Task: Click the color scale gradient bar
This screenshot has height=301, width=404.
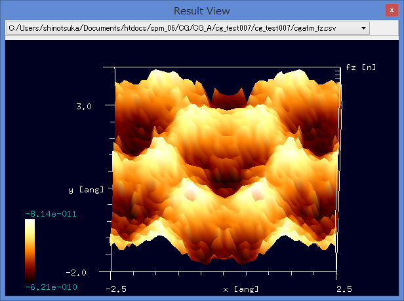Action: [30, 251]
